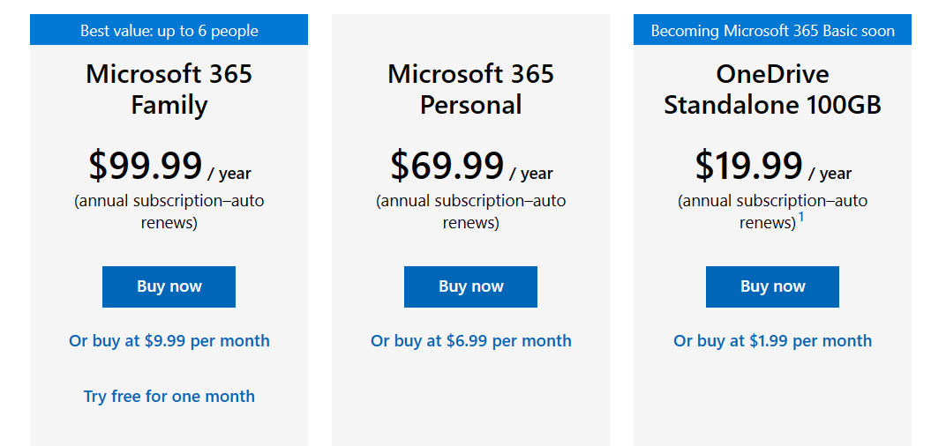Select the OneDrive Standalone 100GB heading

pyautogui.click(x=772, y=90)
